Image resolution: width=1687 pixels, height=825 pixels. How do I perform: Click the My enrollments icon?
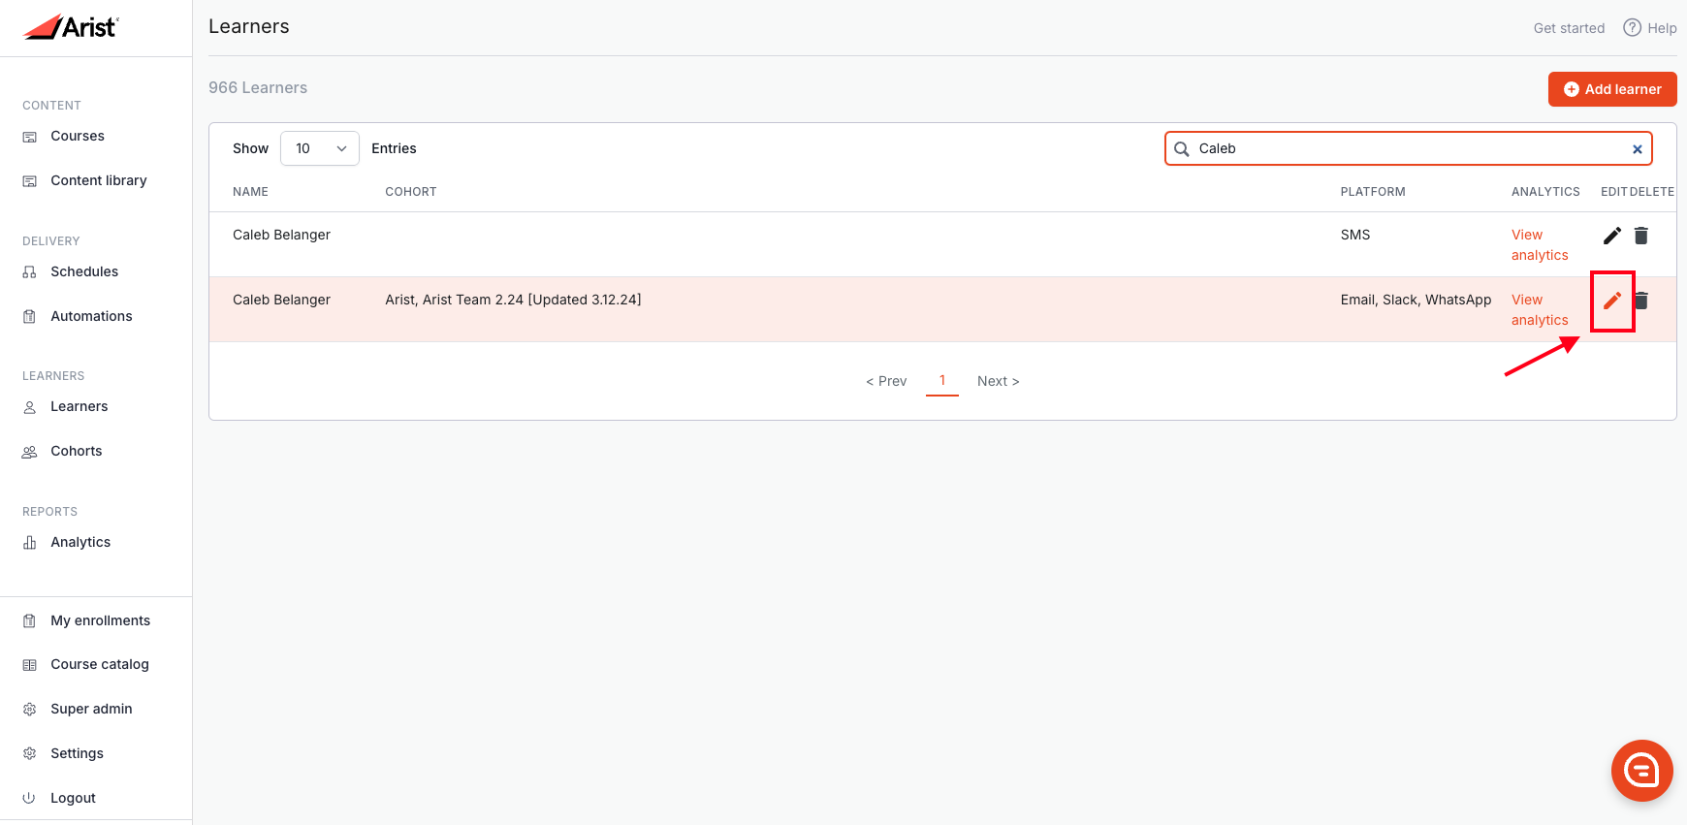30,620
